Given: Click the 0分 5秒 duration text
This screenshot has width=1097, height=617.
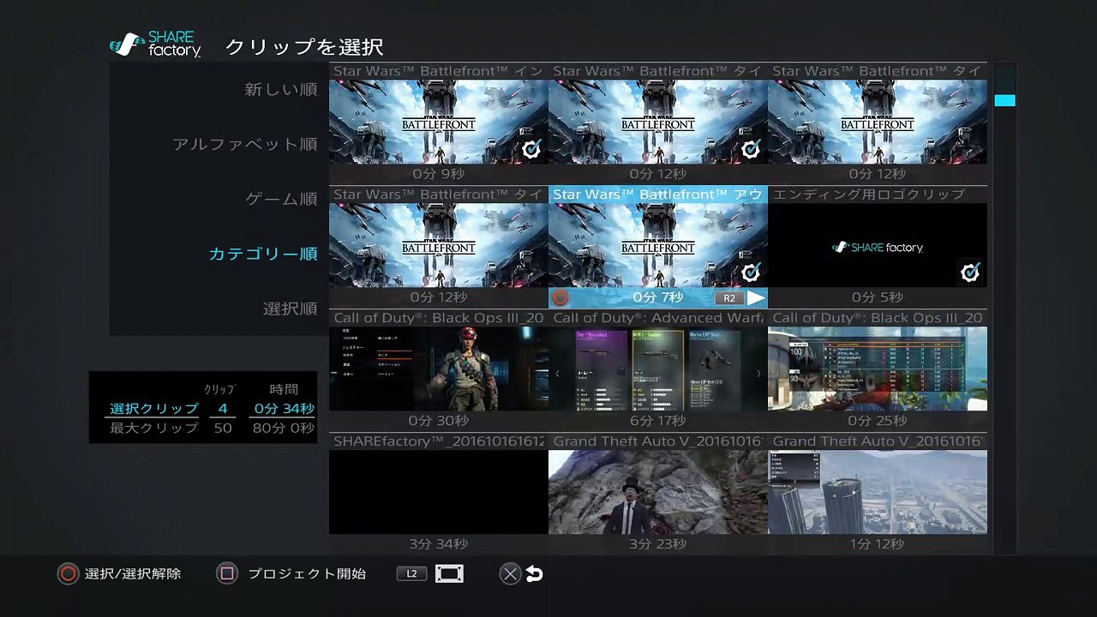Looking at the screenshot, I should click(x=878, y=297).
